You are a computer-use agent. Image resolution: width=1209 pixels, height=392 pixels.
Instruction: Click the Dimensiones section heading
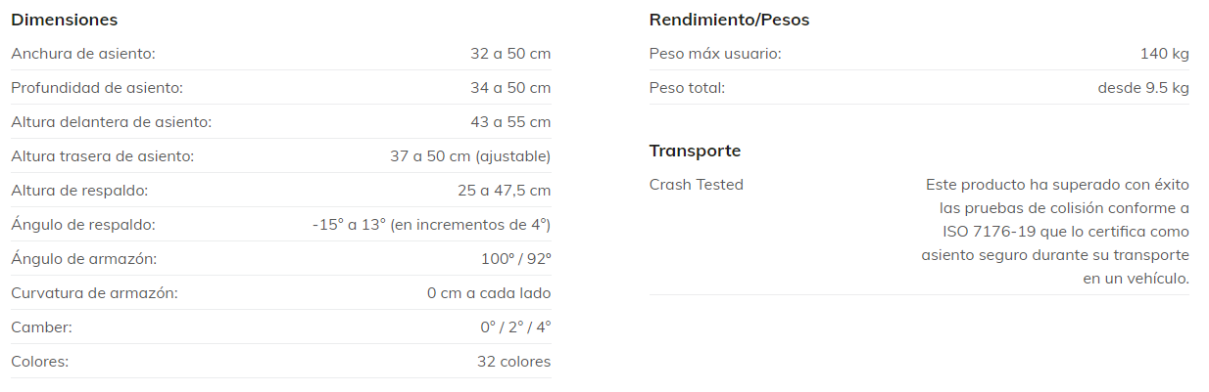pos(64,20)
